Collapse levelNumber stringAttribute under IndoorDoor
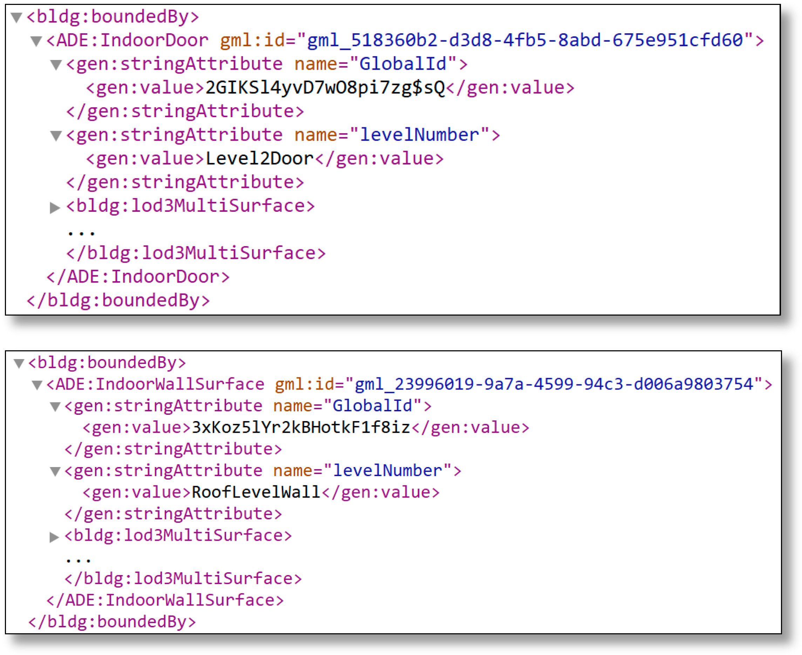This screenshot has width=802, height=655. click(56, 136)
